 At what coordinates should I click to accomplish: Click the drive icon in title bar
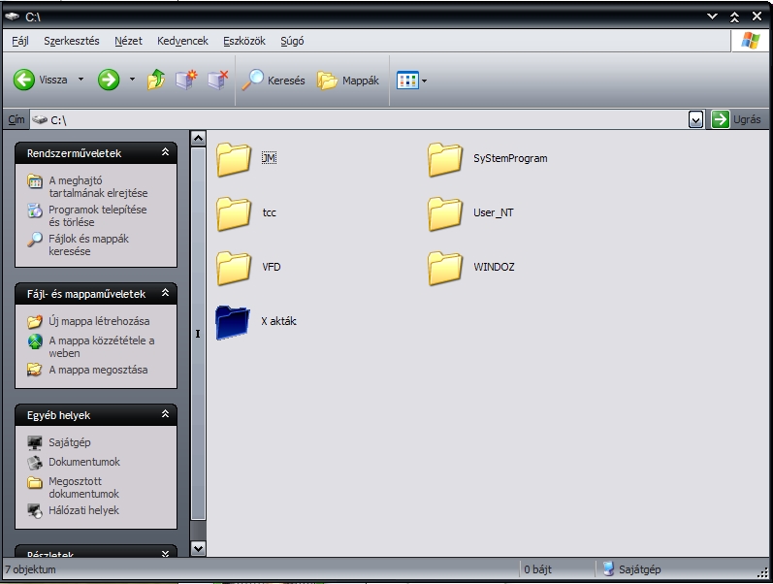point(13,16)
